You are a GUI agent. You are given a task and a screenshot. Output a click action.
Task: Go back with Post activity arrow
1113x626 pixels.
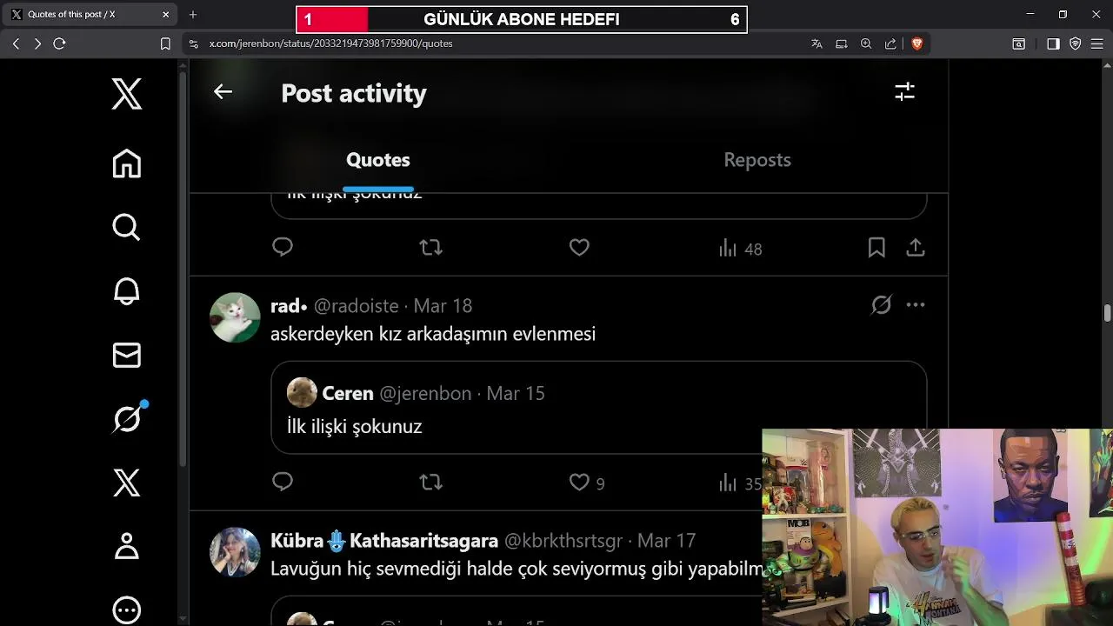click(x=223, y=91)
